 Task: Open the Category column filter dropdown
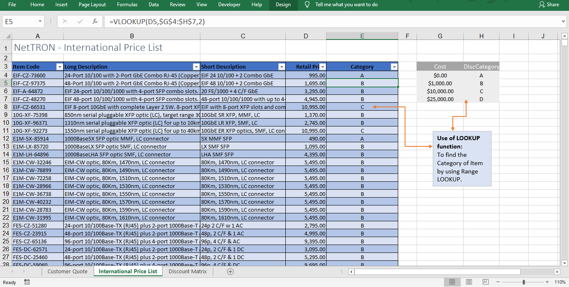click(x=394, y=67)
